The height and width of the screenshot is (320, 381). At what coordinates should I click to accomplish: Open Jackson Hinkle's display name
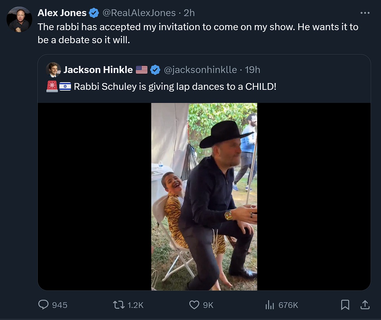(x=98, y=70)
